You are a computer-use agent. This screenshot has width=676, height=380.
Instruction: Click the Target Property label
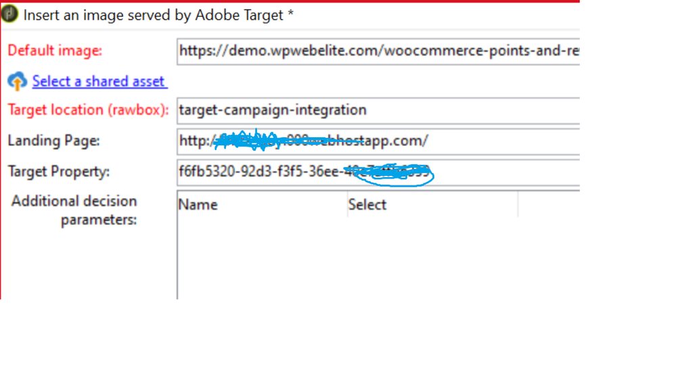58,172
